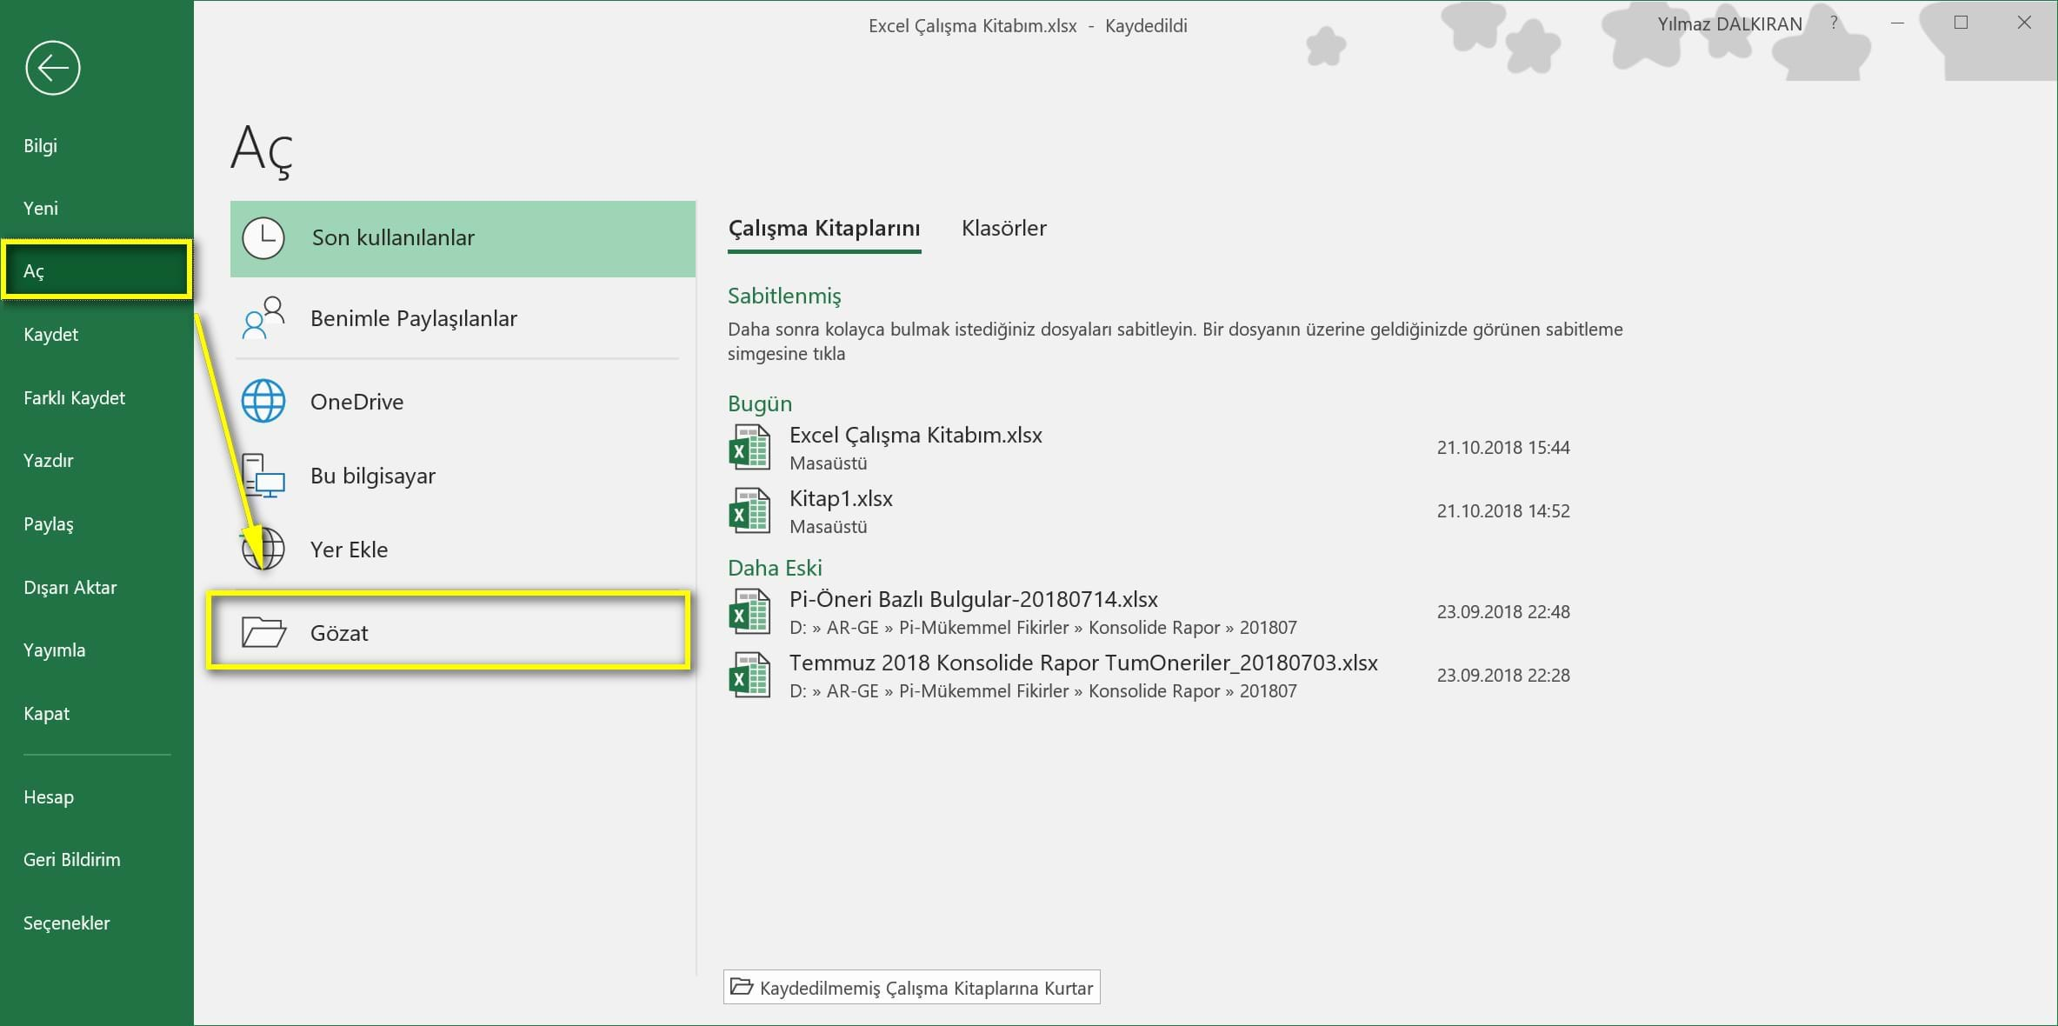
Task: Click the date 23.09.2018 22:28
Action: (x=1503, y=676)
